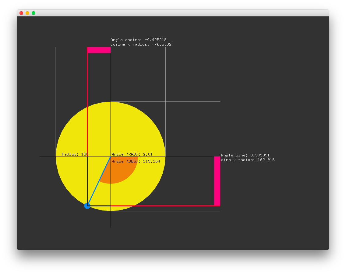
Task: Select the blue dot angle handle
Action: point(87,206)
